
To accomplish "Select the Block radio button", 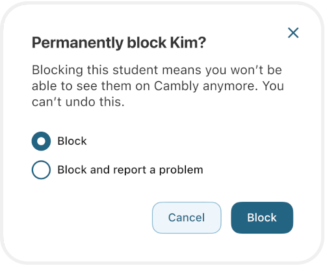I will (41, 141).
